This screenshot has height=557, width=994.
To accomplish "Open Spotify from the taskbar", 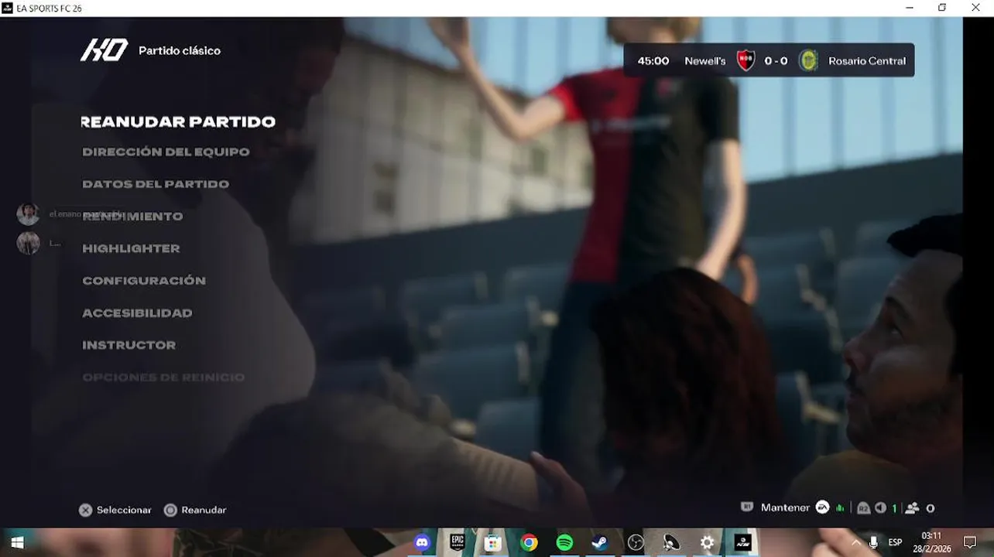I will pos(564,543).
